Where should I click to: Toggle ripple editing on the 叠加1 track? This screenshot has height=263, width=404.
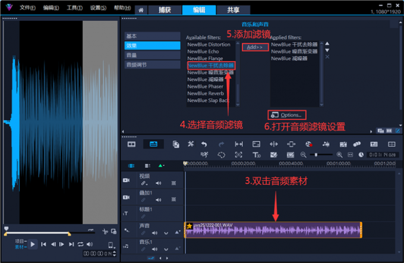point(143,200)
